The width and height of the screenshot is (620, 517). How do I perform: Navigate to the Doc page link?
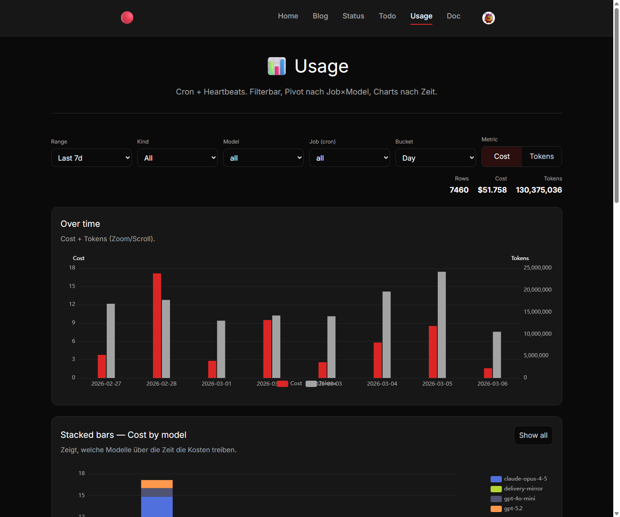click(x=453, y=16)
